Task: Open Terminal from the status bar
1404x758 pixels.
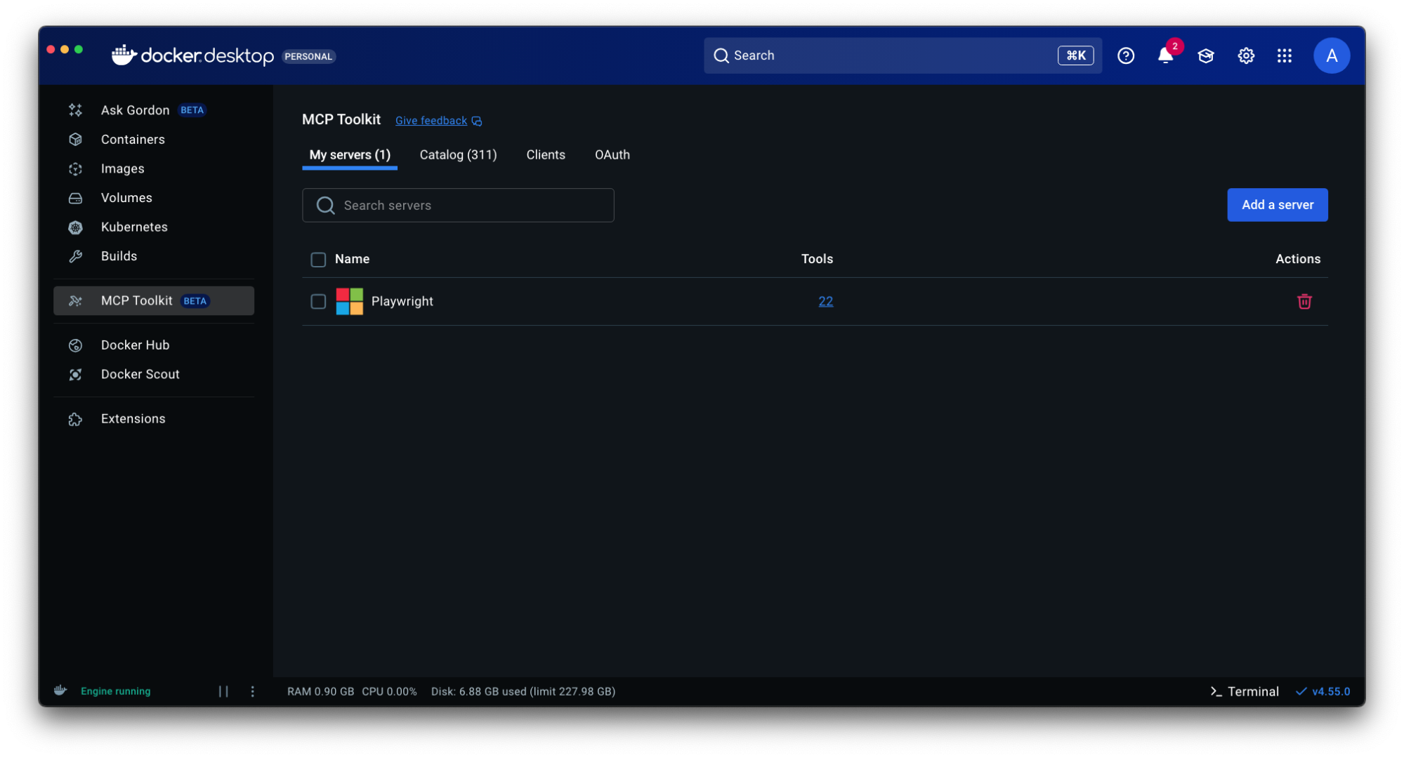Action: point(1244,691)
